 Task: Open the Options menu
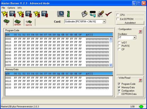point(11,8)
